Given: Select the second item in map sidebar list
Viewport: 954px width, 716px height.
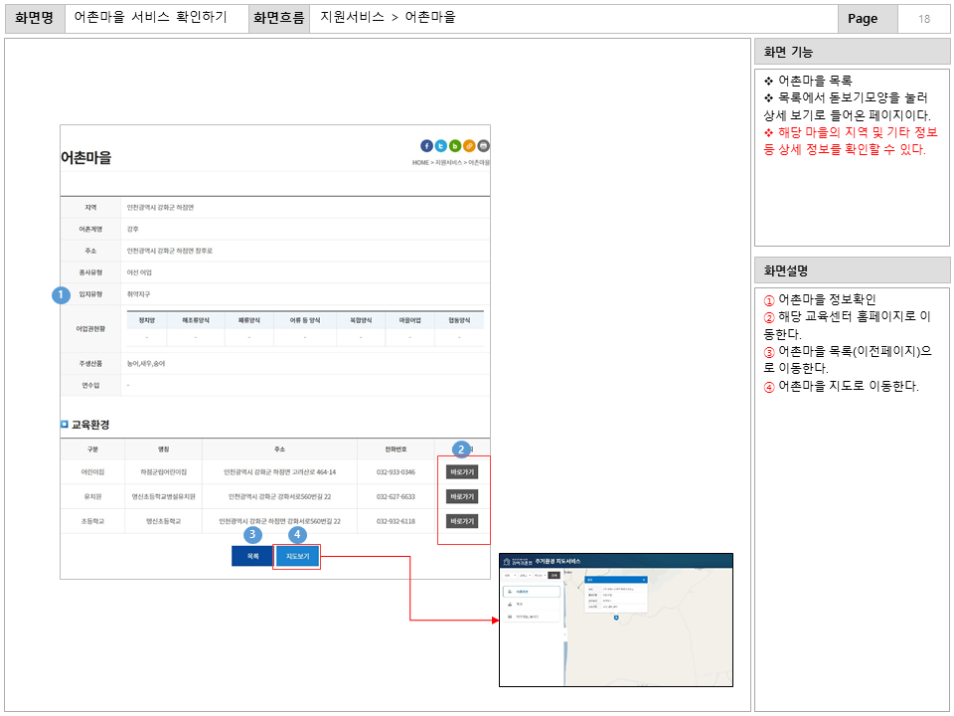Looking at the screenshot, I should (531, 604).
